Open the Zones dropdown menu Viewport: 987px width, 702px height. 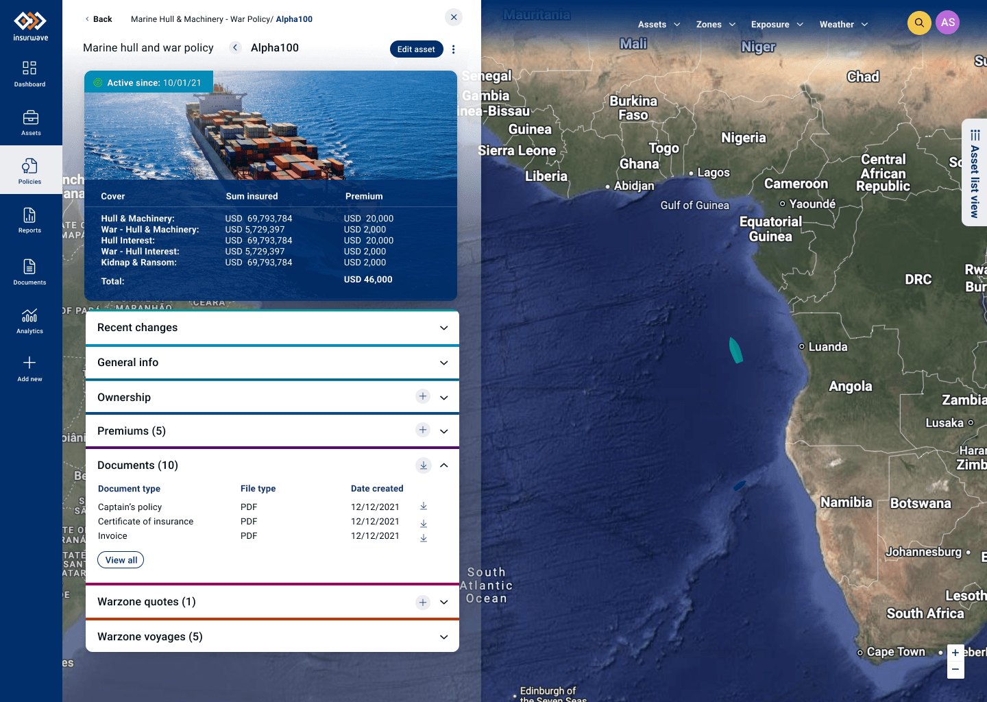coord(716,25)
